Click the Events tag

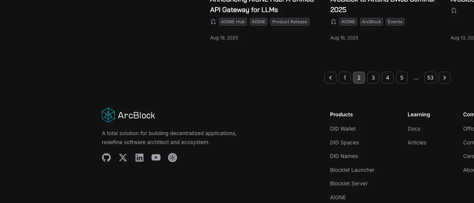coord(395,22)
